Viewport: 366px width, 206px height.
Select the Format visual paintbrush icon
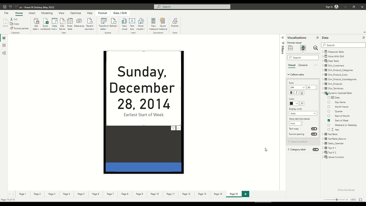pos(303,48)
